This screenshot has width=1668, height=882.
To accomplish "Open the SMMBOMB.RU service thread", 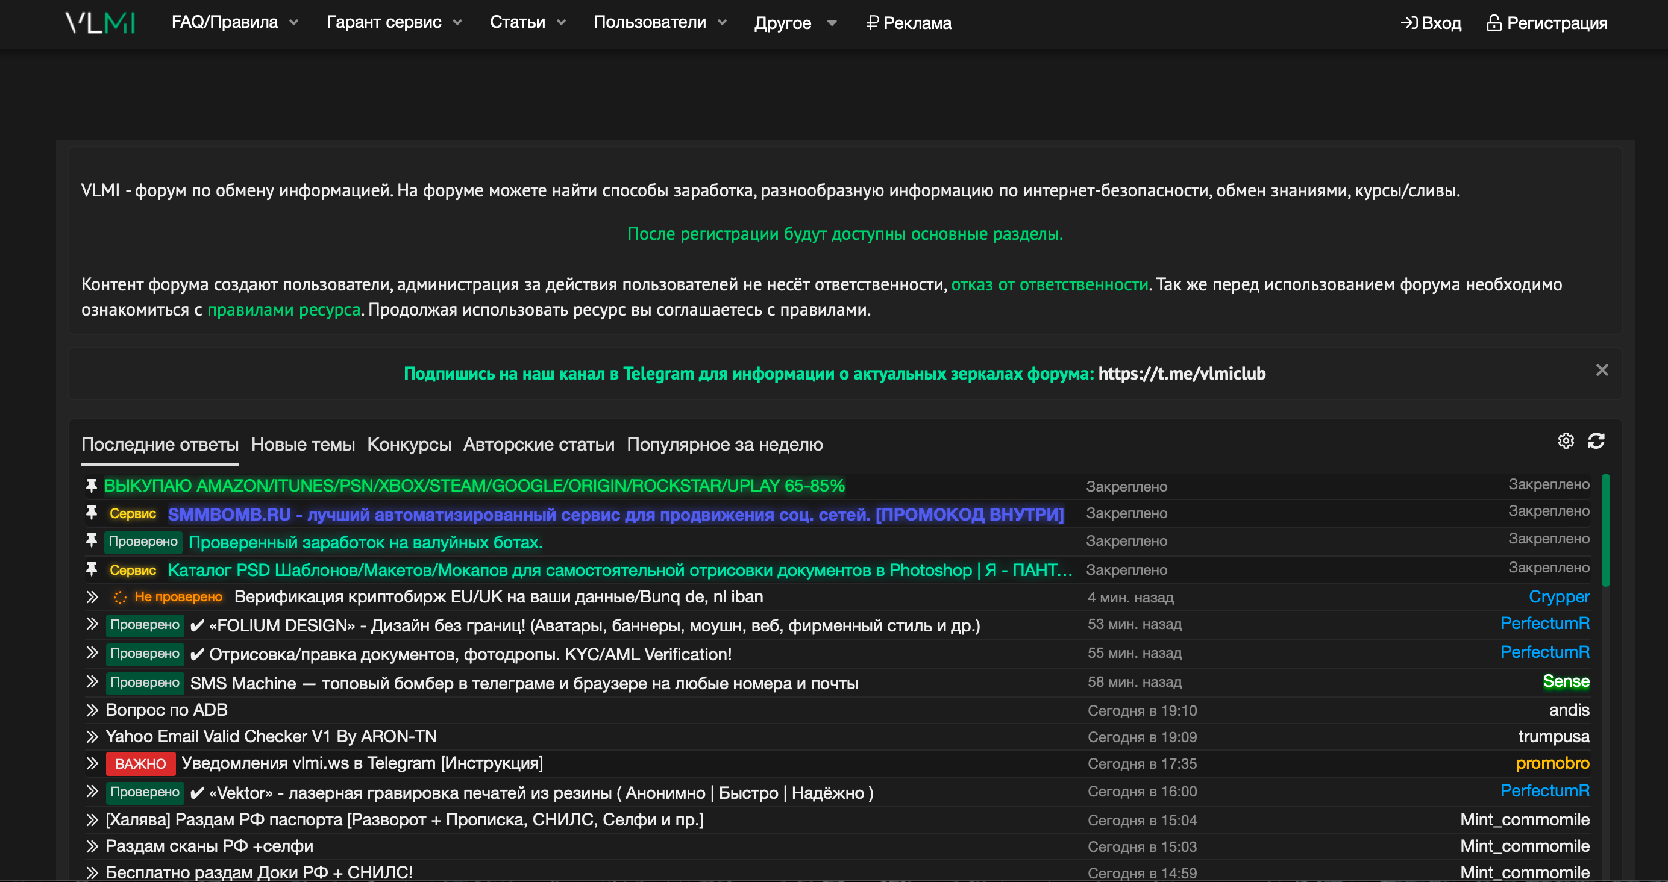I will (x=616, y=514).
